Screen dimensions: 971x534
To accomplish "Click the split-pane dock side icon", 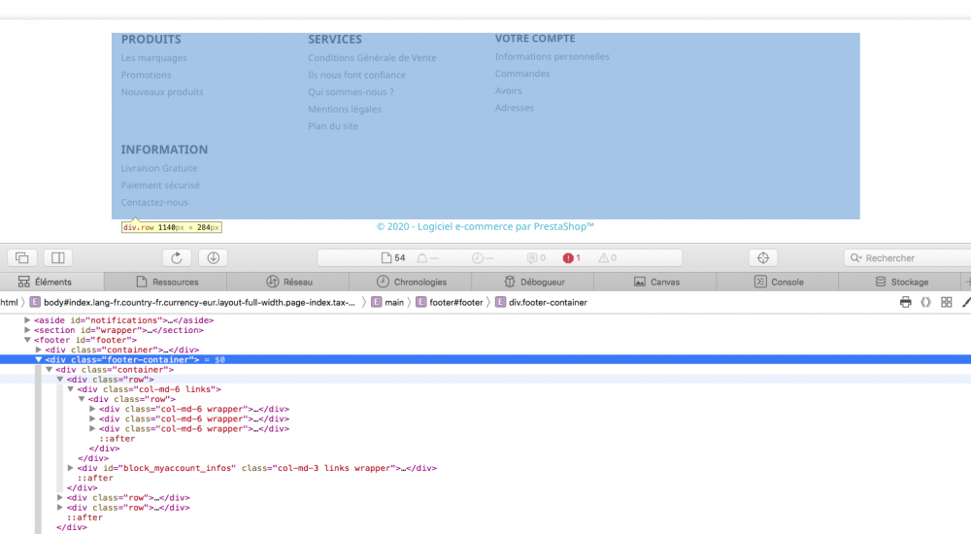I will (57, 257).
